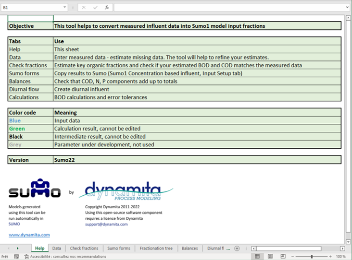Click the Enter checkmark icon in formula bar
Viewport: 352px width, 260px height.
[95, 8]
